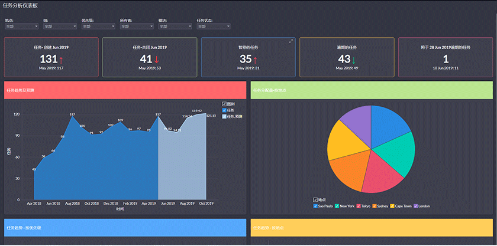Select the 任务-创建 Jun 2019 card
This screenshot has width=497, height=246.
tap(51, 57)
